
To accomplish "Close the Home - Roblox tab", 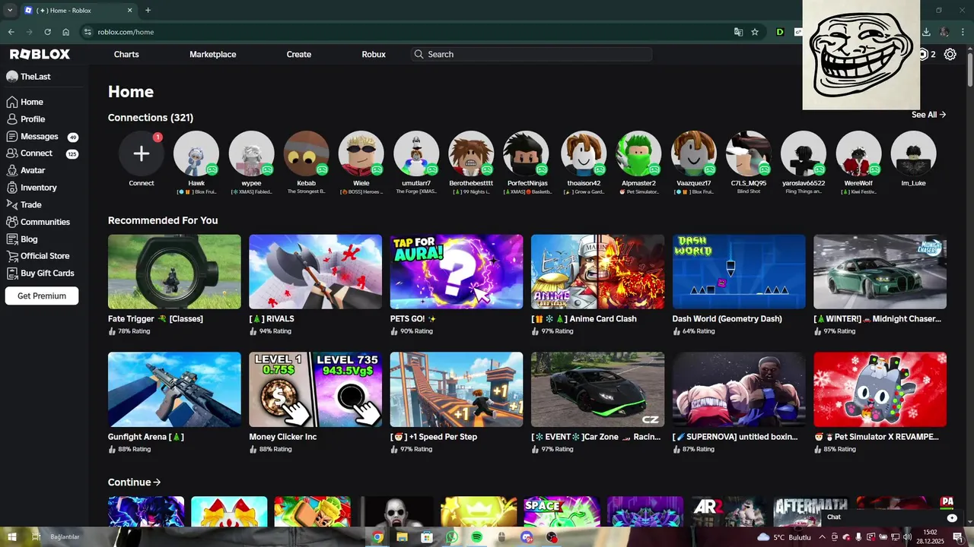I will 129,11.
